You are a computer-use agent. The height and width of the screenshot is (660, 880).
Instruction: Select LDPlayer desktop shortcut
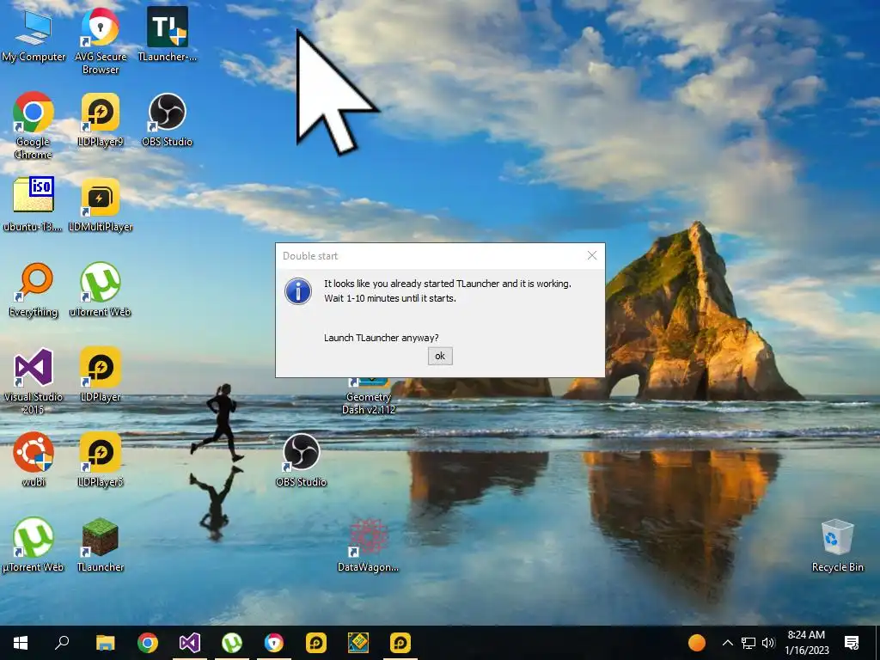[100, 375]
